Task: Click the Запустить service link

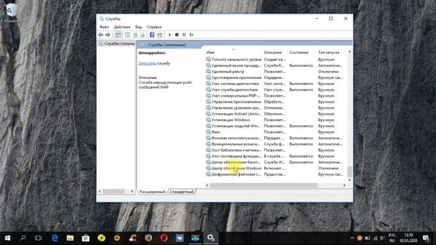Action: pos(147,63)
